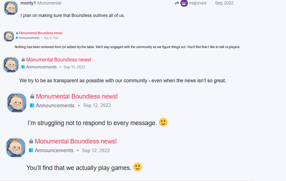Open "Monumental Boundless news!" link above struggling quote

tap(77, 96)
